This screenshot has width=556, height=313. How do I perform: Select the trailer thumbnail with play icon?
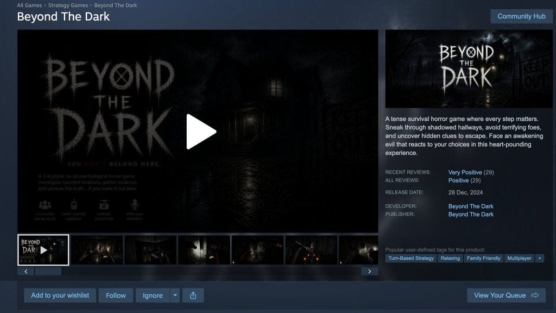coord(43,250)
